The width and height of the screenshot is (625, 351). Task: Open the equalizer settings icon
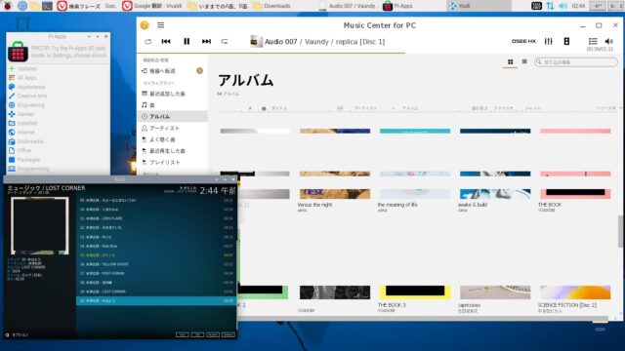click(x=549, y=41)
